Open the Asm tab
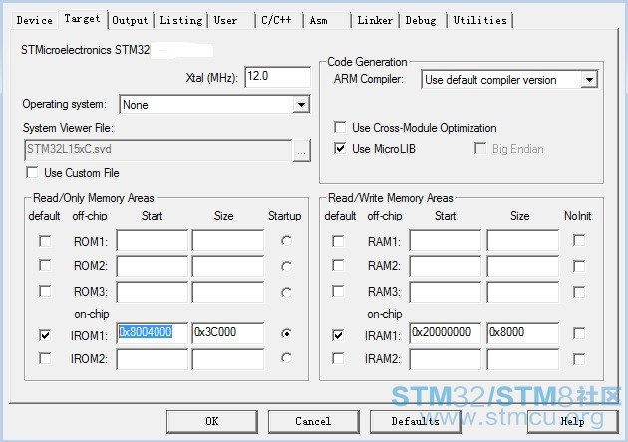 [x=326, y=20]
